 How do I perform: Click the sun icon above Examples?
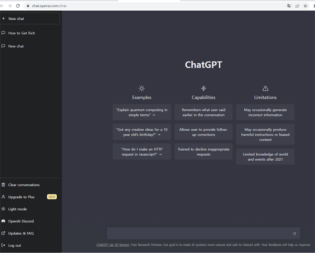142,88
